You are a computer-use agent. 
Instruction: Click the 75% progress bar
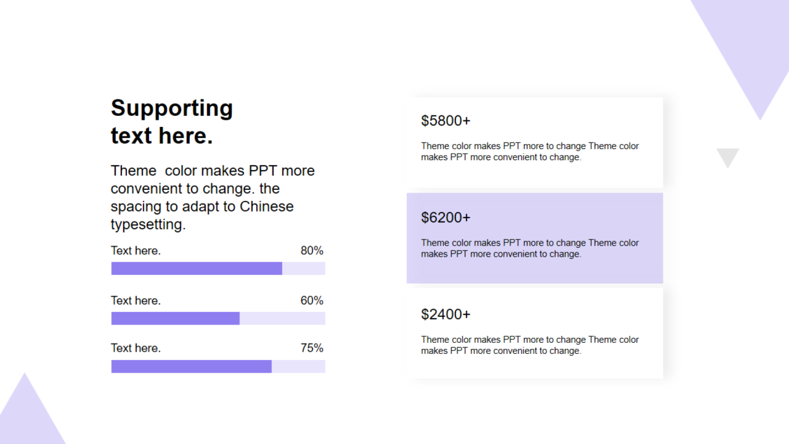pyautogui.click(x=218, y=366)
